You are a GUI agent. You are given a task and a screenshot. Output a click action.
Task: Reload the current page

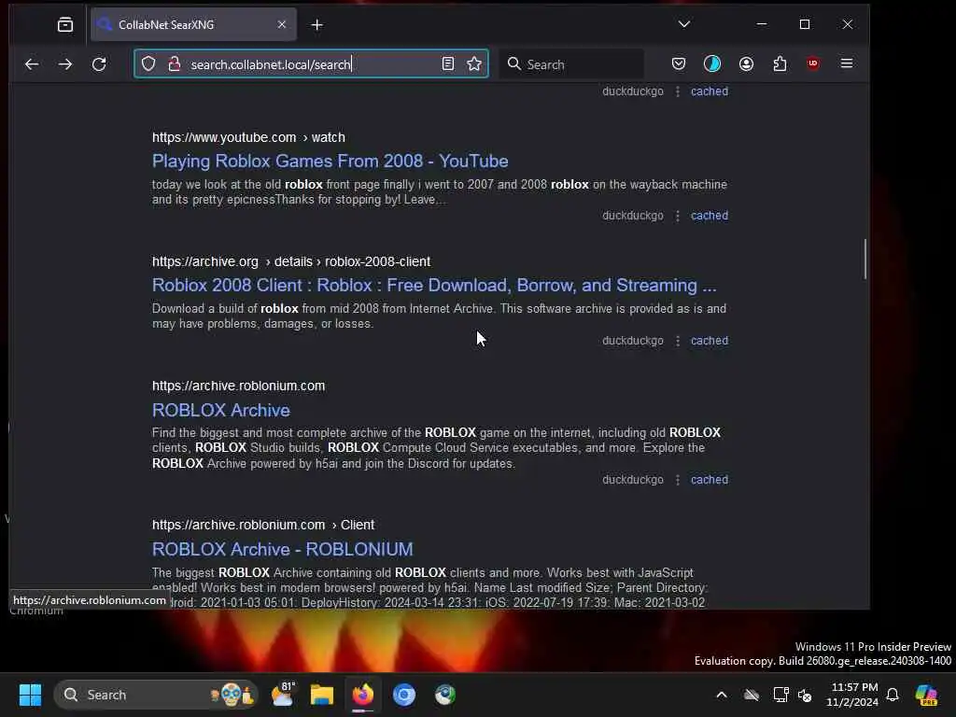[99, 64]
